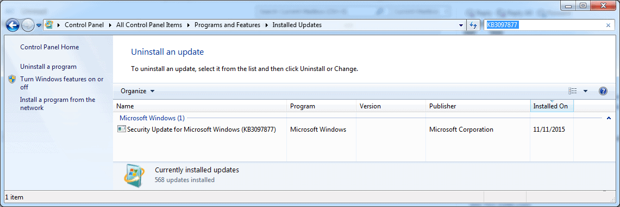
Task: Open the Help question mark icon
Action: pos(603,91)
